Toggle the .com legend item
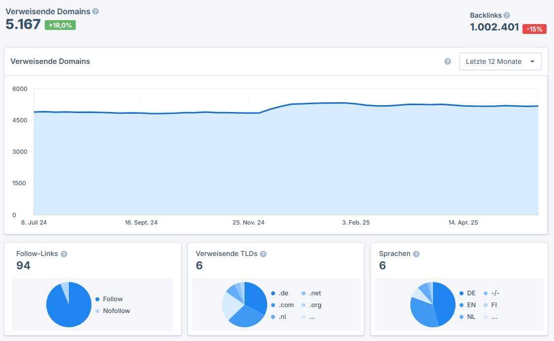554x341 pixels. [282, 305]
